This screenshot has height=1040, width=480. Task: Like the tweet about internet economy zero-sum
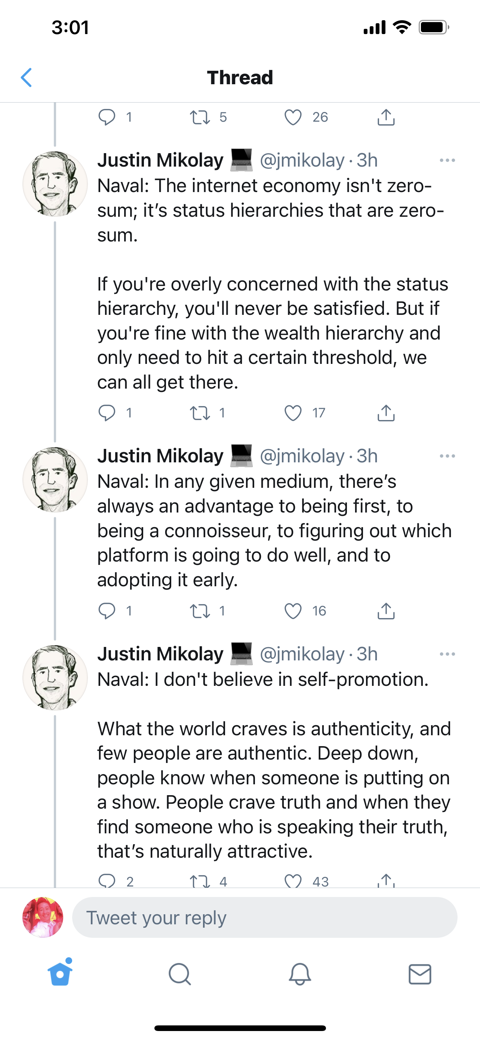(x=293, y=413)
